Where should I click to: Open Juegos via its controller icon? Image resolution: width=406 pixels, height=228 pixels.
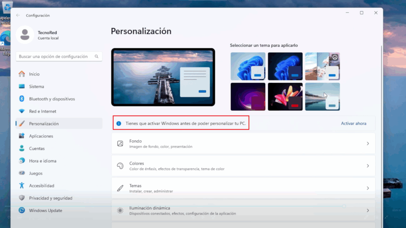click(x=22, y=173)
